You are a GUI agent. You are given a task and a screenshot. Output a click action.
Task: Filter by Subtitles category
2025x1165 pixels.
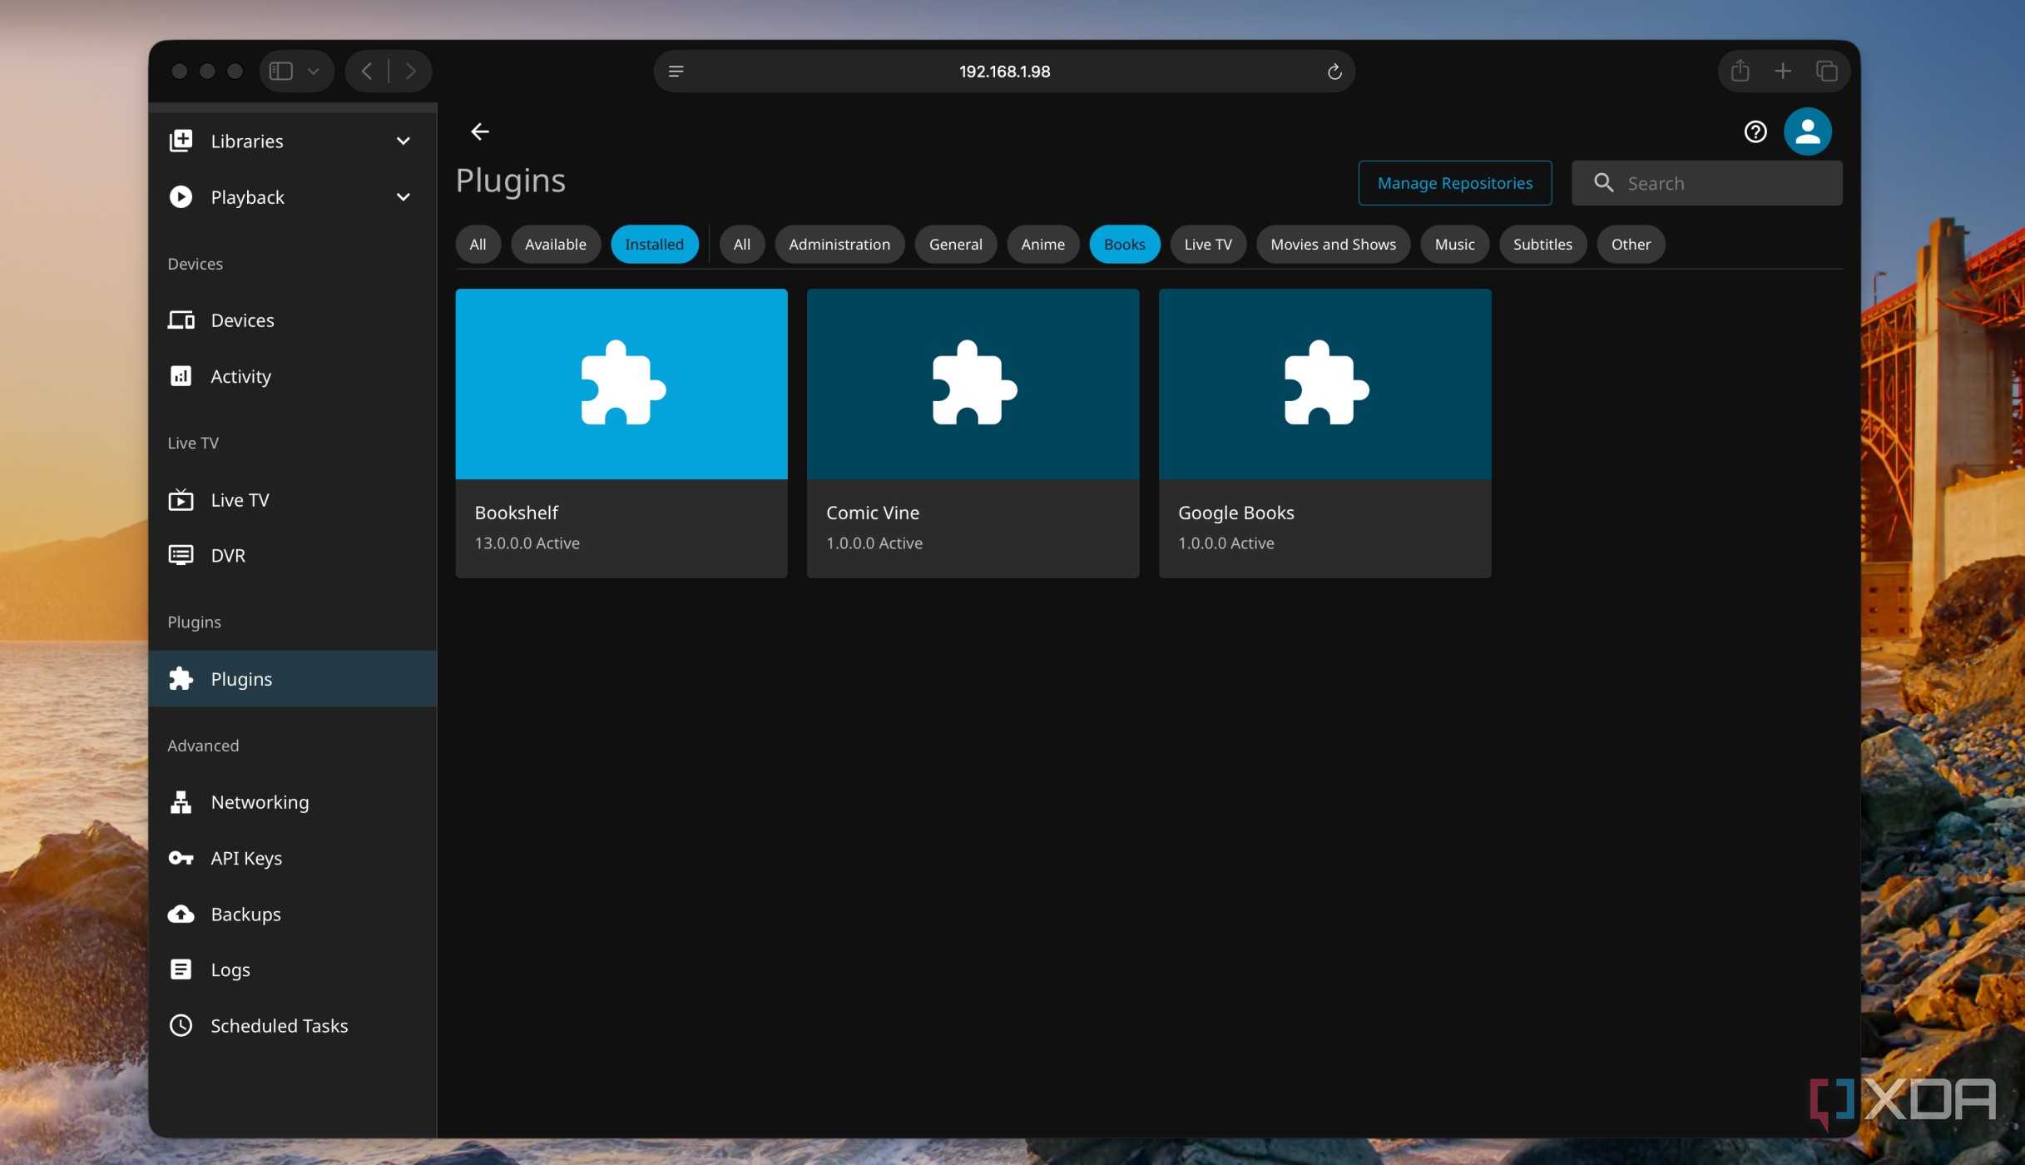pos(1543,244)
